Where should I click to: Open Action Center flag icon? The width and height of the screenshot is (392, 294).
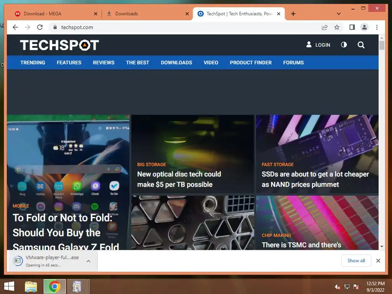click(x=356, y=287)
